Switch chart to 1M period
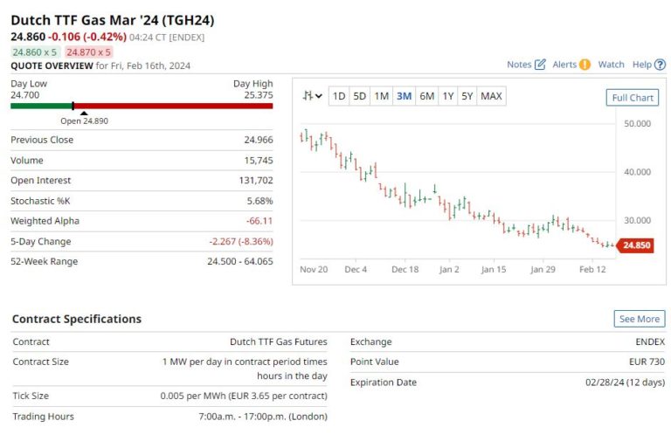 (x=381, y=96)
